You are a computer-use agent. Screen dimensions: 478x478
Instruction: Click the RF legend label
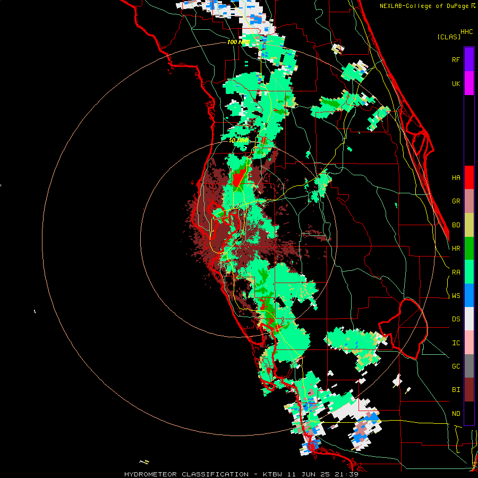coord(456,59)
